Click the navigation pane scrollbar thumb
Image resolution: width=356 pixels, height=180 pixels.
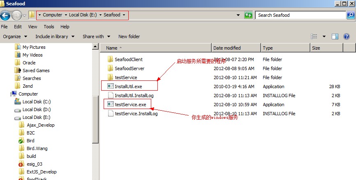click(x=95, y=119)
